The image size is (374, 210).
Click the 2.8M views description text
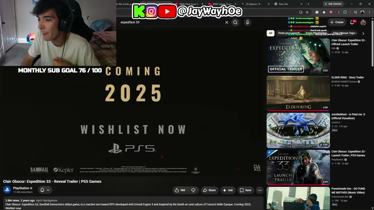[x=12, y=200]
